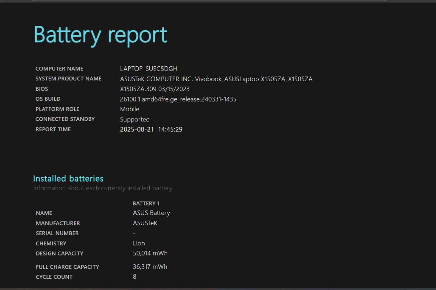The width and height of the screenshot is (436, 290).
Task: Select the CYCLE COUNT row label
Action: tap(54, 277)
